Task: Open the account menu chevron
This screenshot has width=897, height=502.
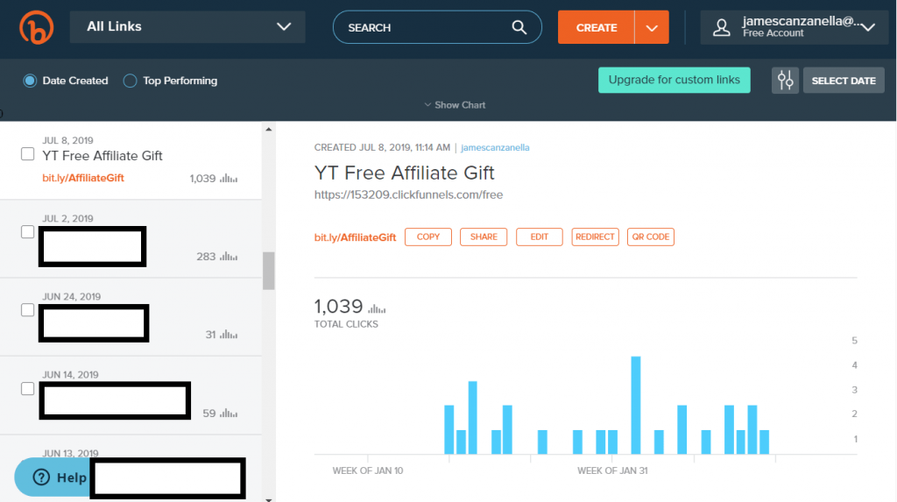Action: [868, 27]
